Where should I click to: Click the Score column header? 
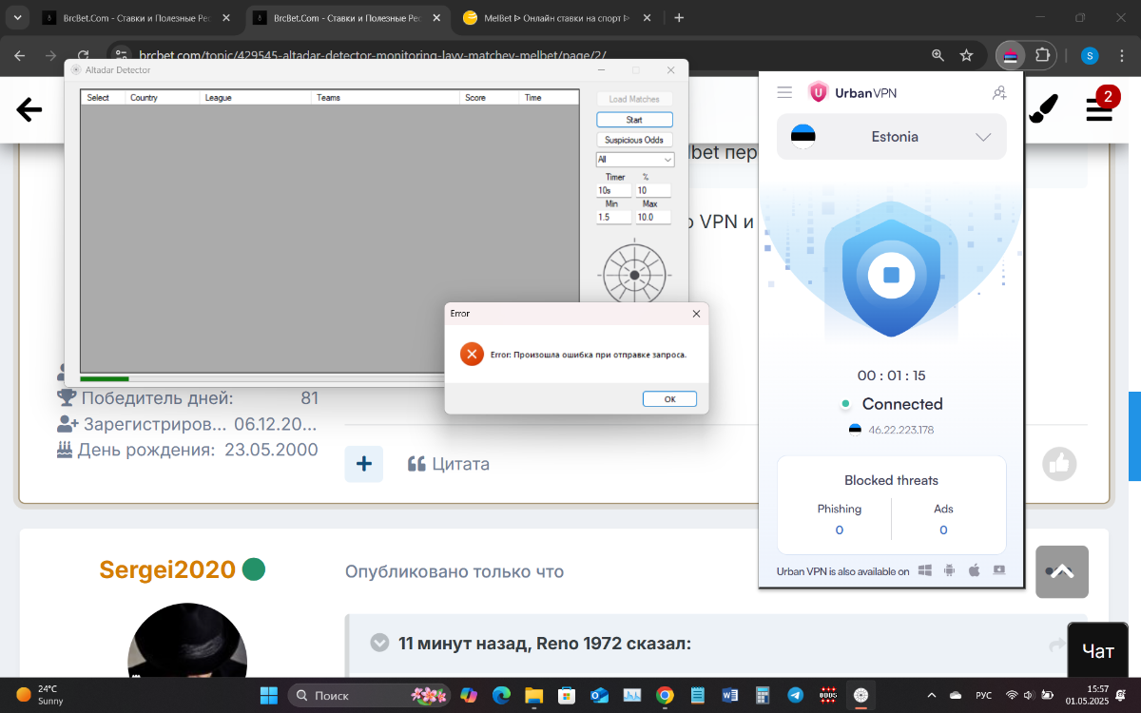tap(490, 97)
